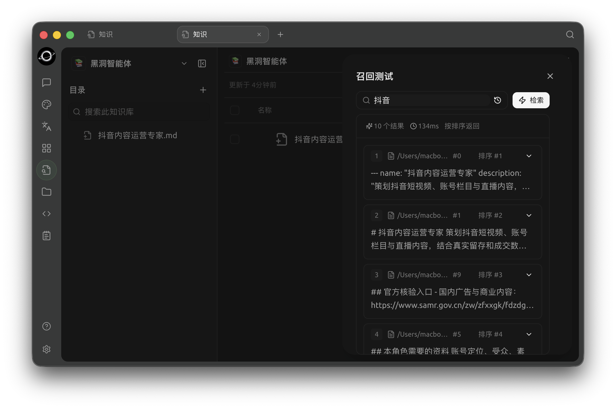616x409 pixels.
Task: Click the 抖音 query input field
Action: (x=431, y=100)
